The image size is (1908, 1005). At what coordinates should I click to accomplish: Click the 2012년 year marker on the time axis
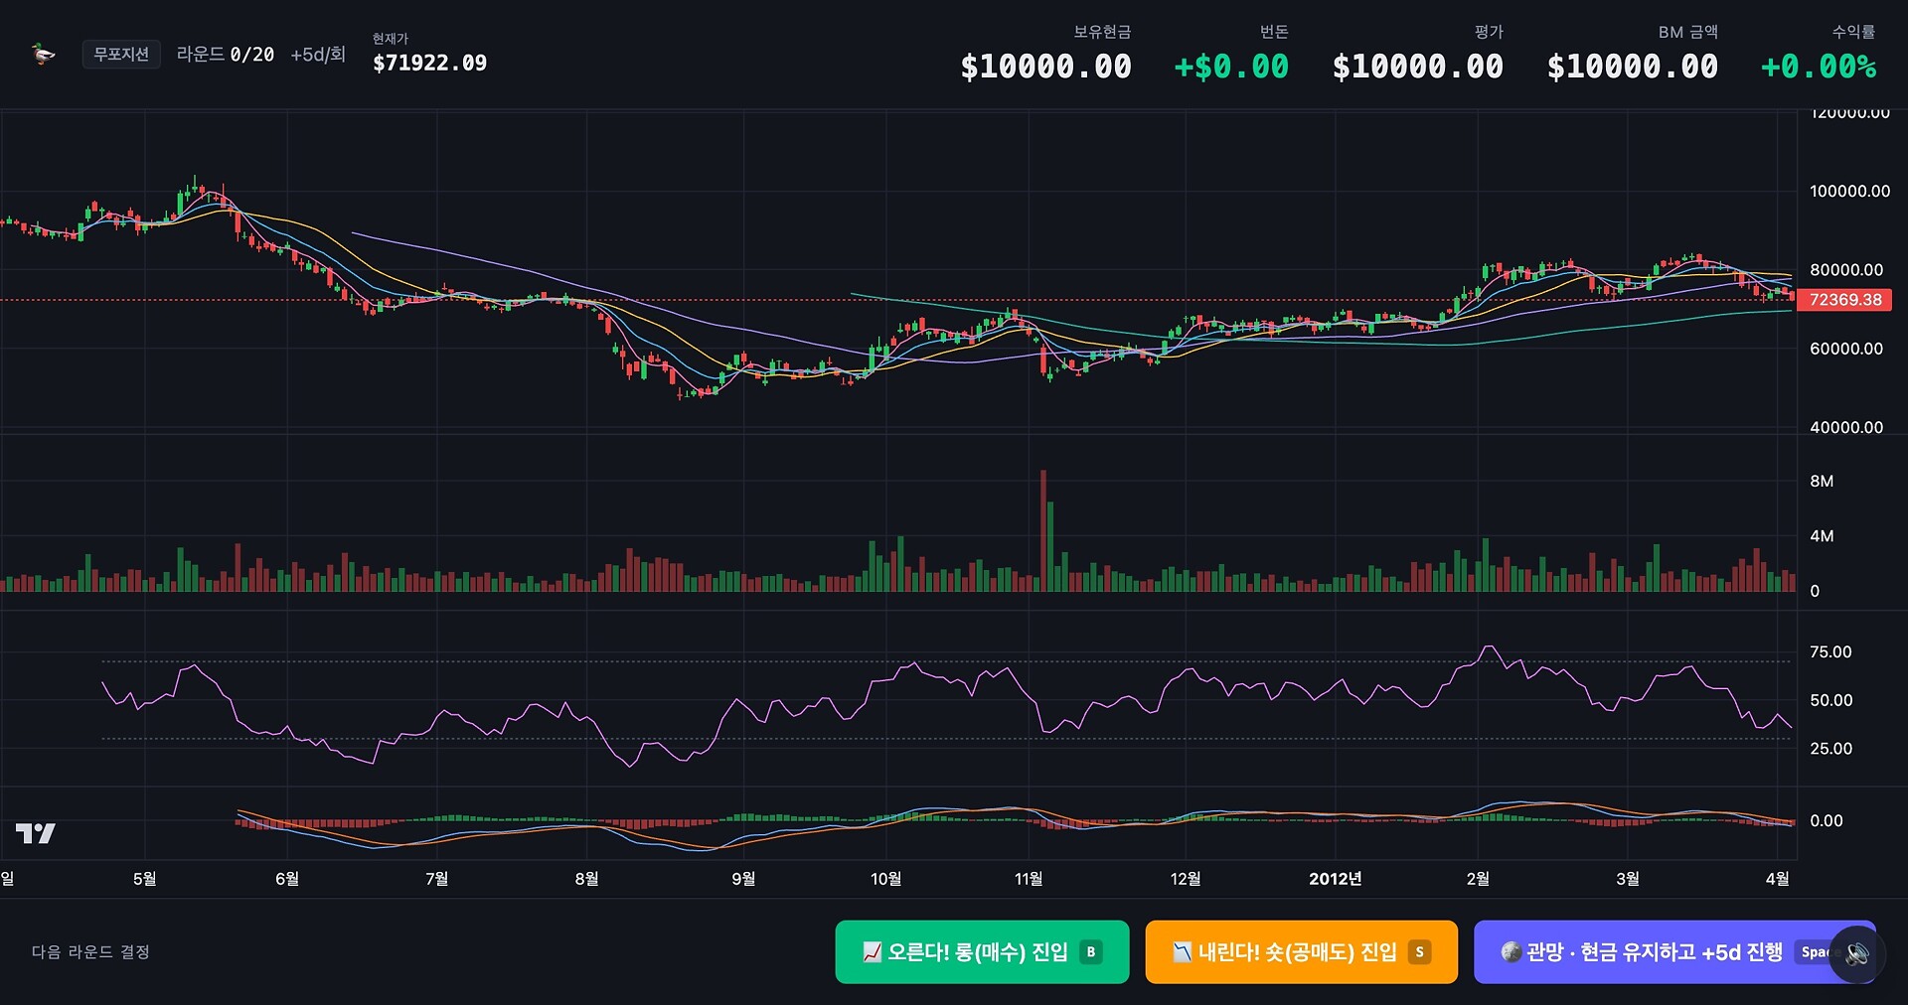click(x=1335, y=879)
